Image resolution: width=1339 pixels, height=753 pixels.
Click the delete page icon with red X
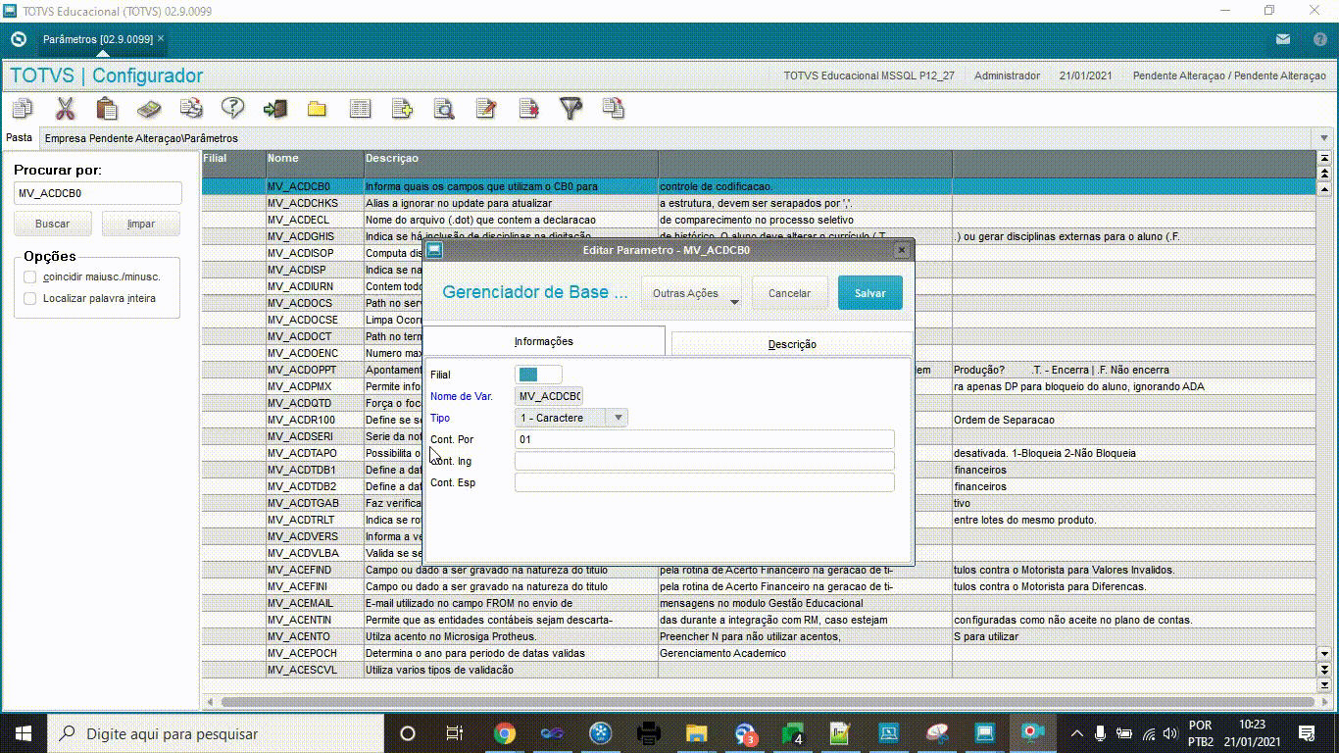(528, 108)
